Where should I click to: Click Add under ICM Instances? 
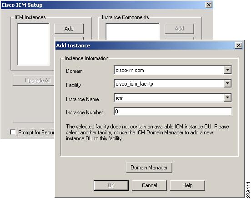point(69,29)
